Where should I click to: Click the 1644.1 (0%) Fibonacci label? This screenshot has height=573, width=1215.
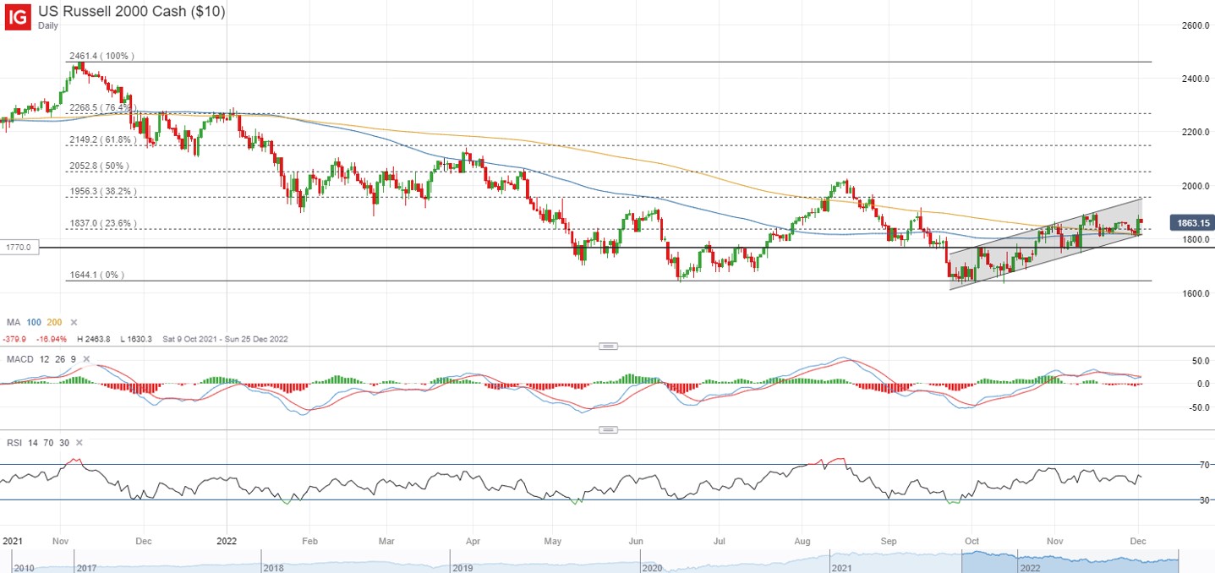tap(96, 276)
